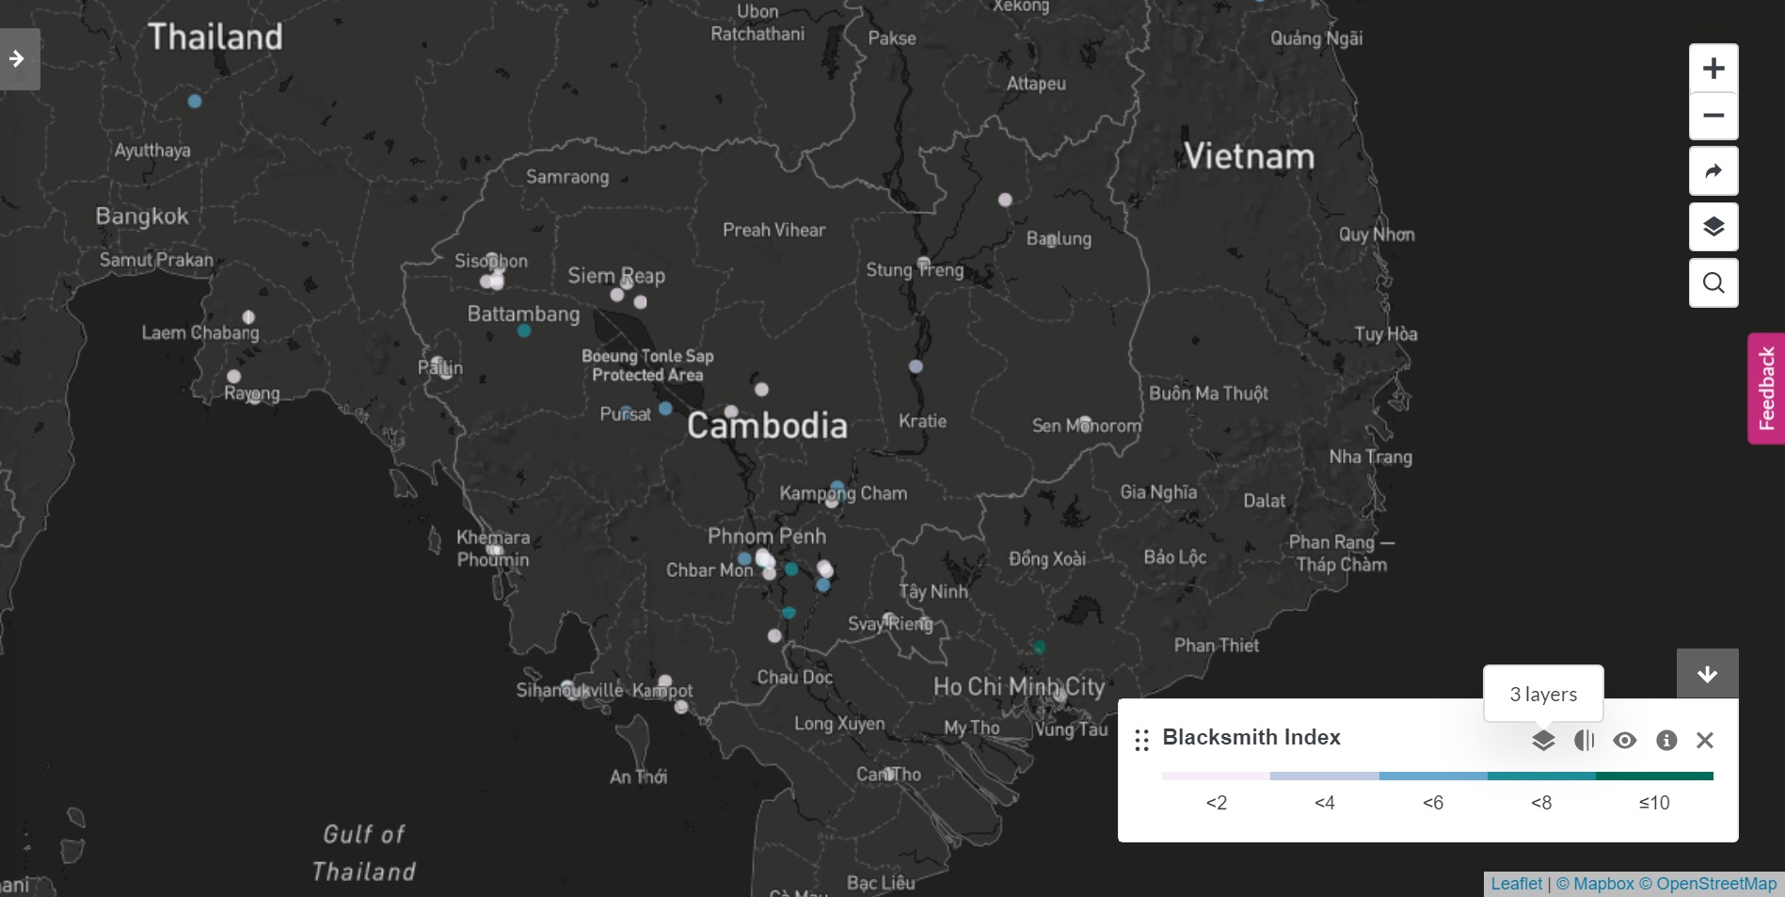Screen dimensions: 1785x897
Task: Expand the left sidebar with arrow button
Action: click(18, 59)
